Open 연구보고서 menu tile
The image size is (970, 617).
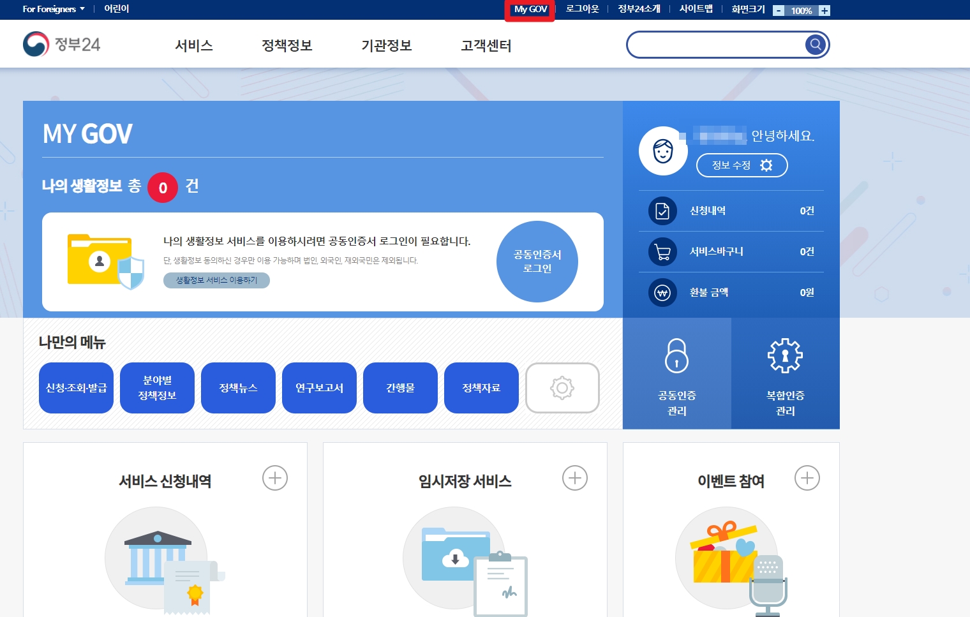pyautogui.click(x=319, y=388)
